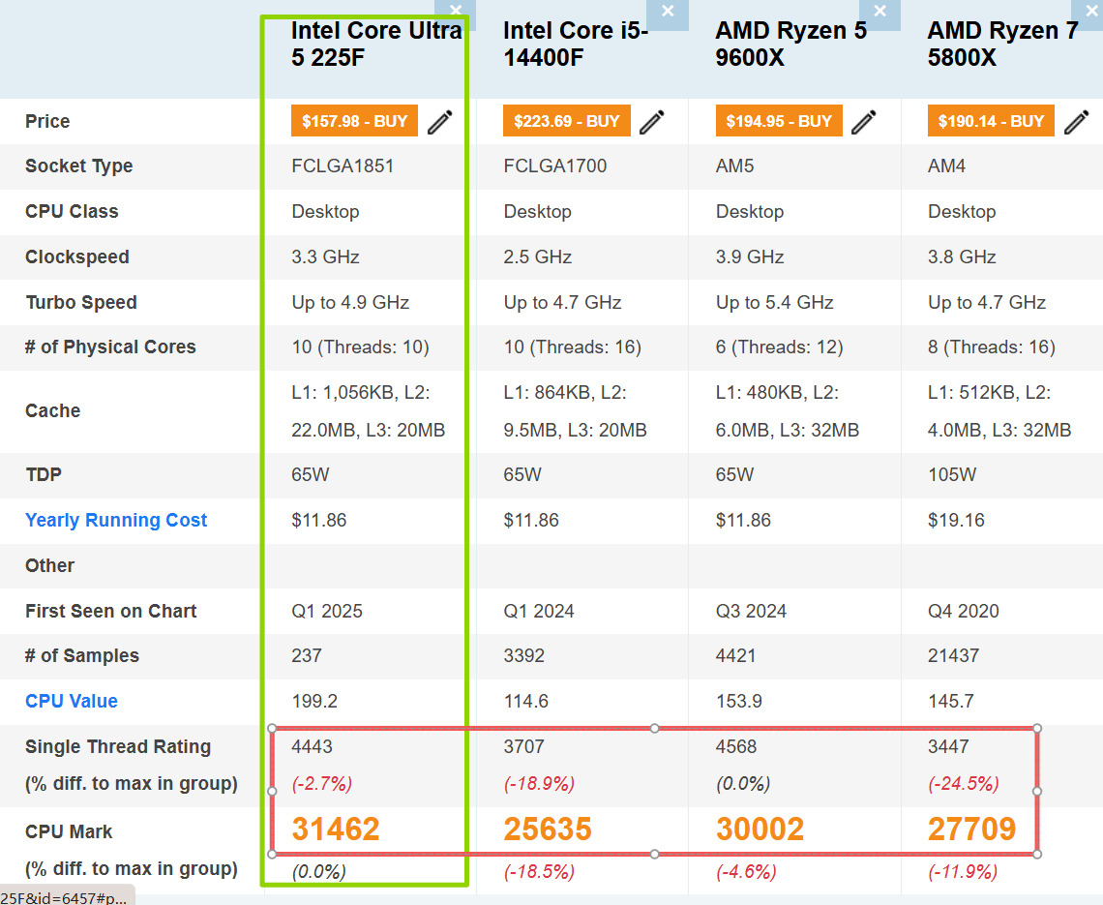This screenshot has width=1103, height=905.
Task: Buy AMD Ryzen 7 5800X at $190.14
Action: [x=991, y=121]
